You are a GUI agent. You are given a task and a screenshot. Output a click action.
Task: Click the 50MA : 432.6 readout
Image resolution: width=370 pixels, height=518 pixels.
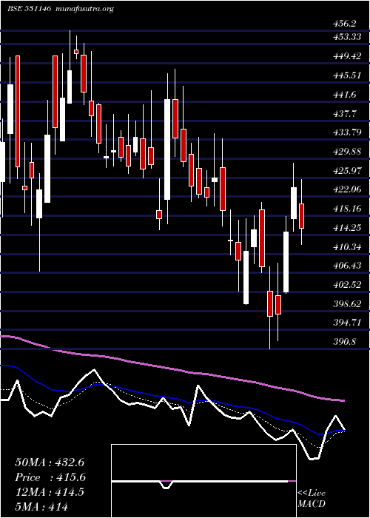[x=50, y=462]
